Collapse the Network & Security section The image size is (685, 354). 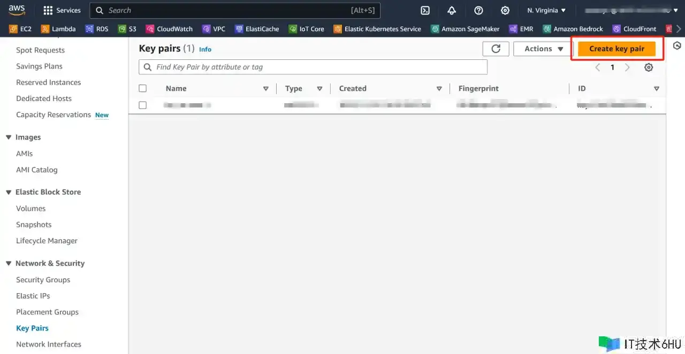[x=9, y=263]
